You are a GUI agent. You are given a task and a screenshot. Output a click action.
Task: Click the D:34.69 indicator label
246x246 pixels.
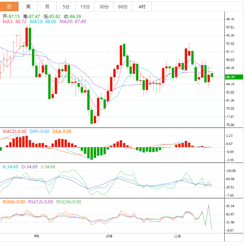[x=30, y=167]
